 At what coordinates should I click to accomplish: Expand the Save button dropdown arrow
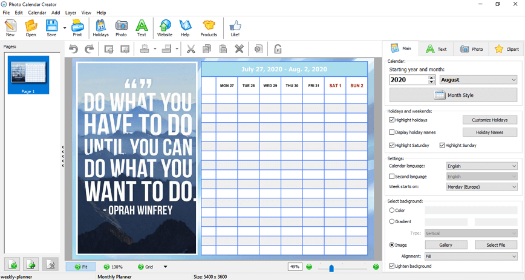coord(65,28)
